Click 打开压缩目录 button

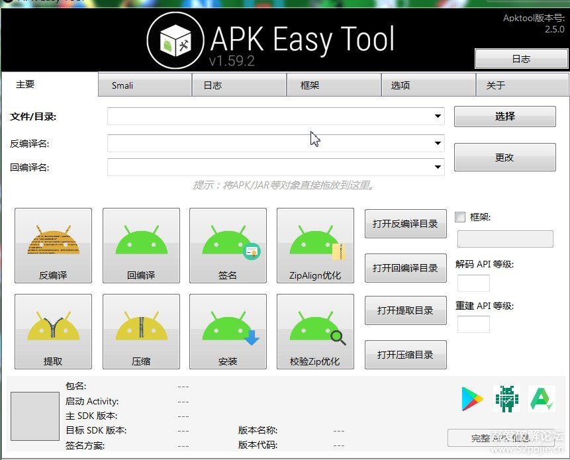click(406, 355)
